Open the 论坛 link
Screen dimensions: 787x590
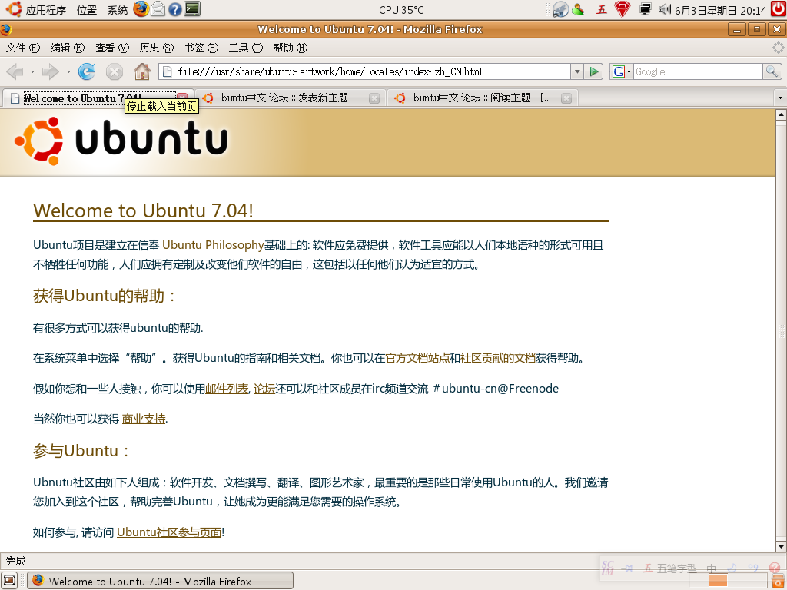tap(264, 389)
